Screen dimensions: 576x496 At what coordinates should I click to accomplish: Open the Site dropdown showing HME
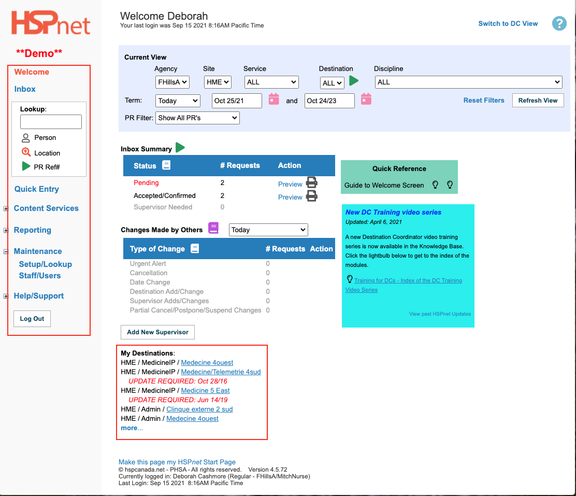click(218, 82)
